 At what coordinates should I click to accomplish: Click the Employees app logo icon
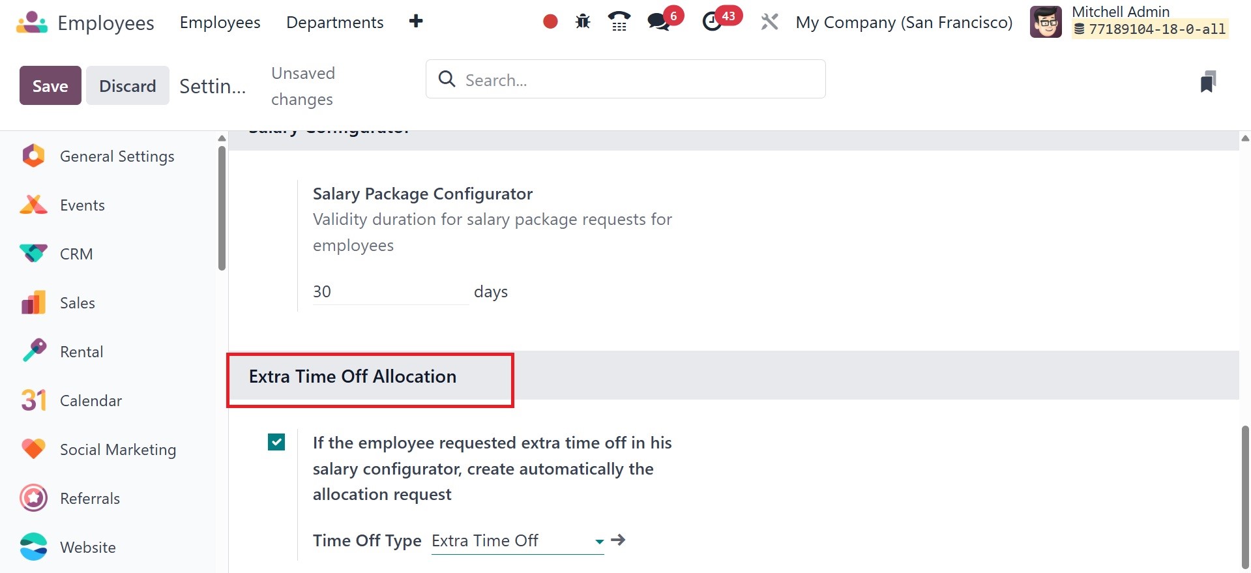click(x=31, y=22)
